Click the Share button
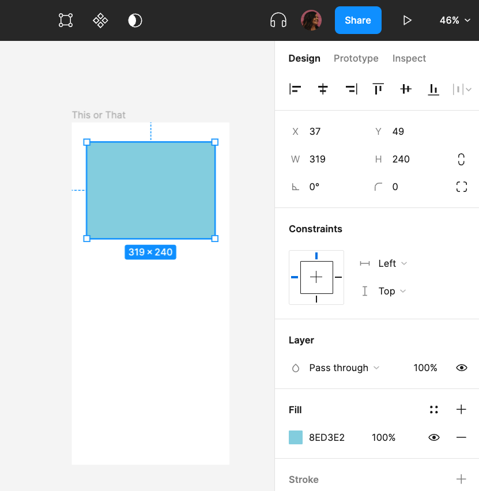 358,20
